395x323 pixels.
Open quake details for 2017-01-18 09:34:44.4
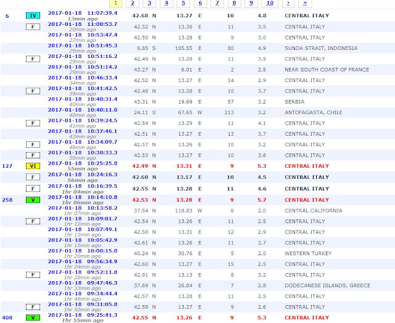point(83,293)
